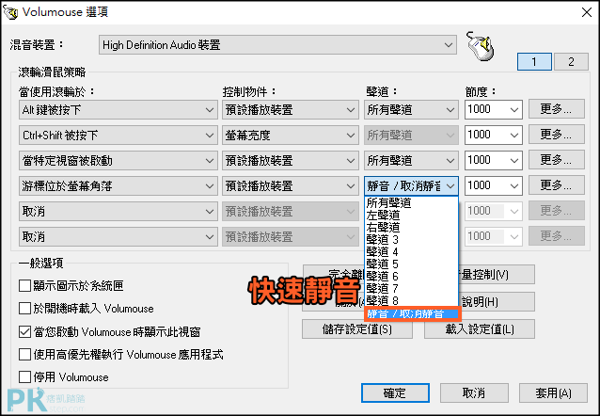Open the 混音裝置 device dropdown
600x416 pixels.
tap(277, 45)
